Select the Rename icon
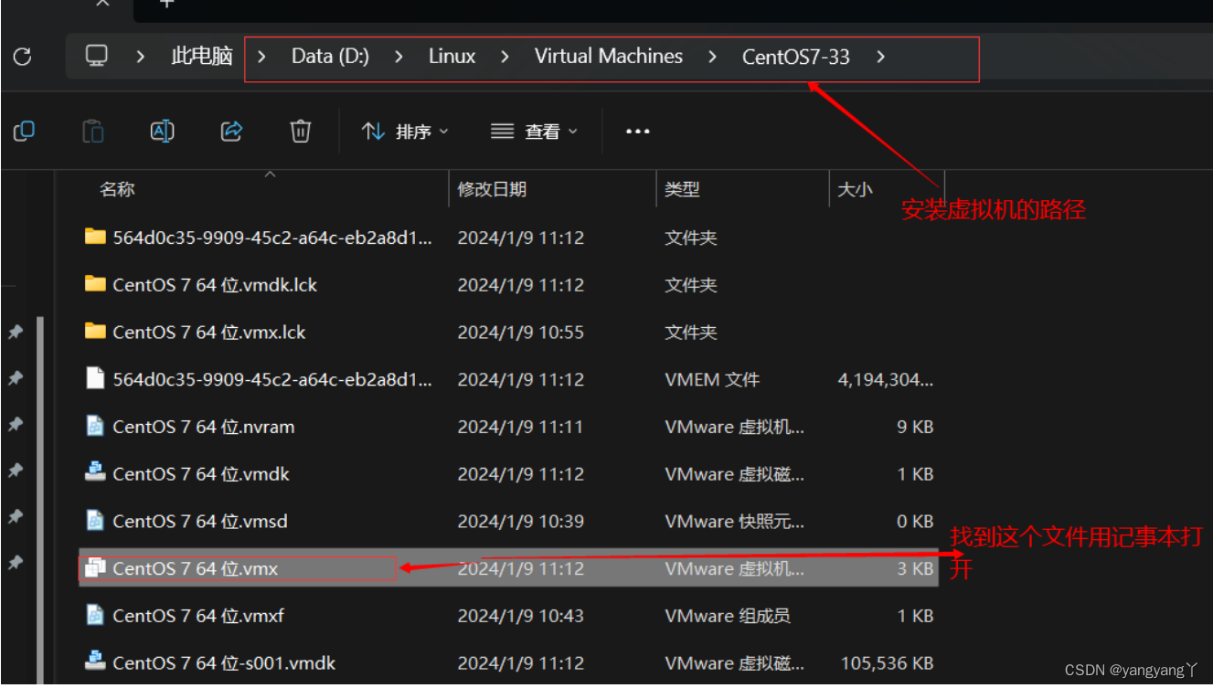Image resolution: width=1213 pixels, height=688 pixels. coord(162,131)
